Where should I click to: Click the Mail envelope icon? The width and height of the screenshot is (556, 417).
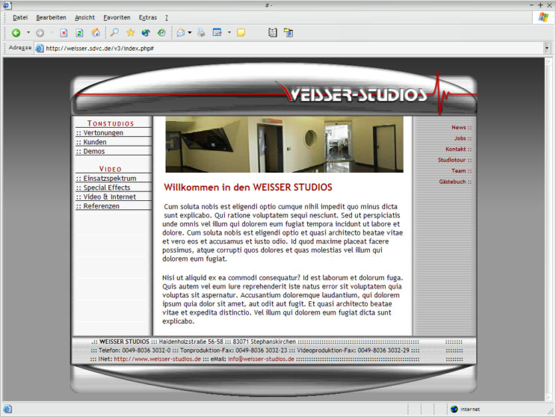(x=181, y=33)
